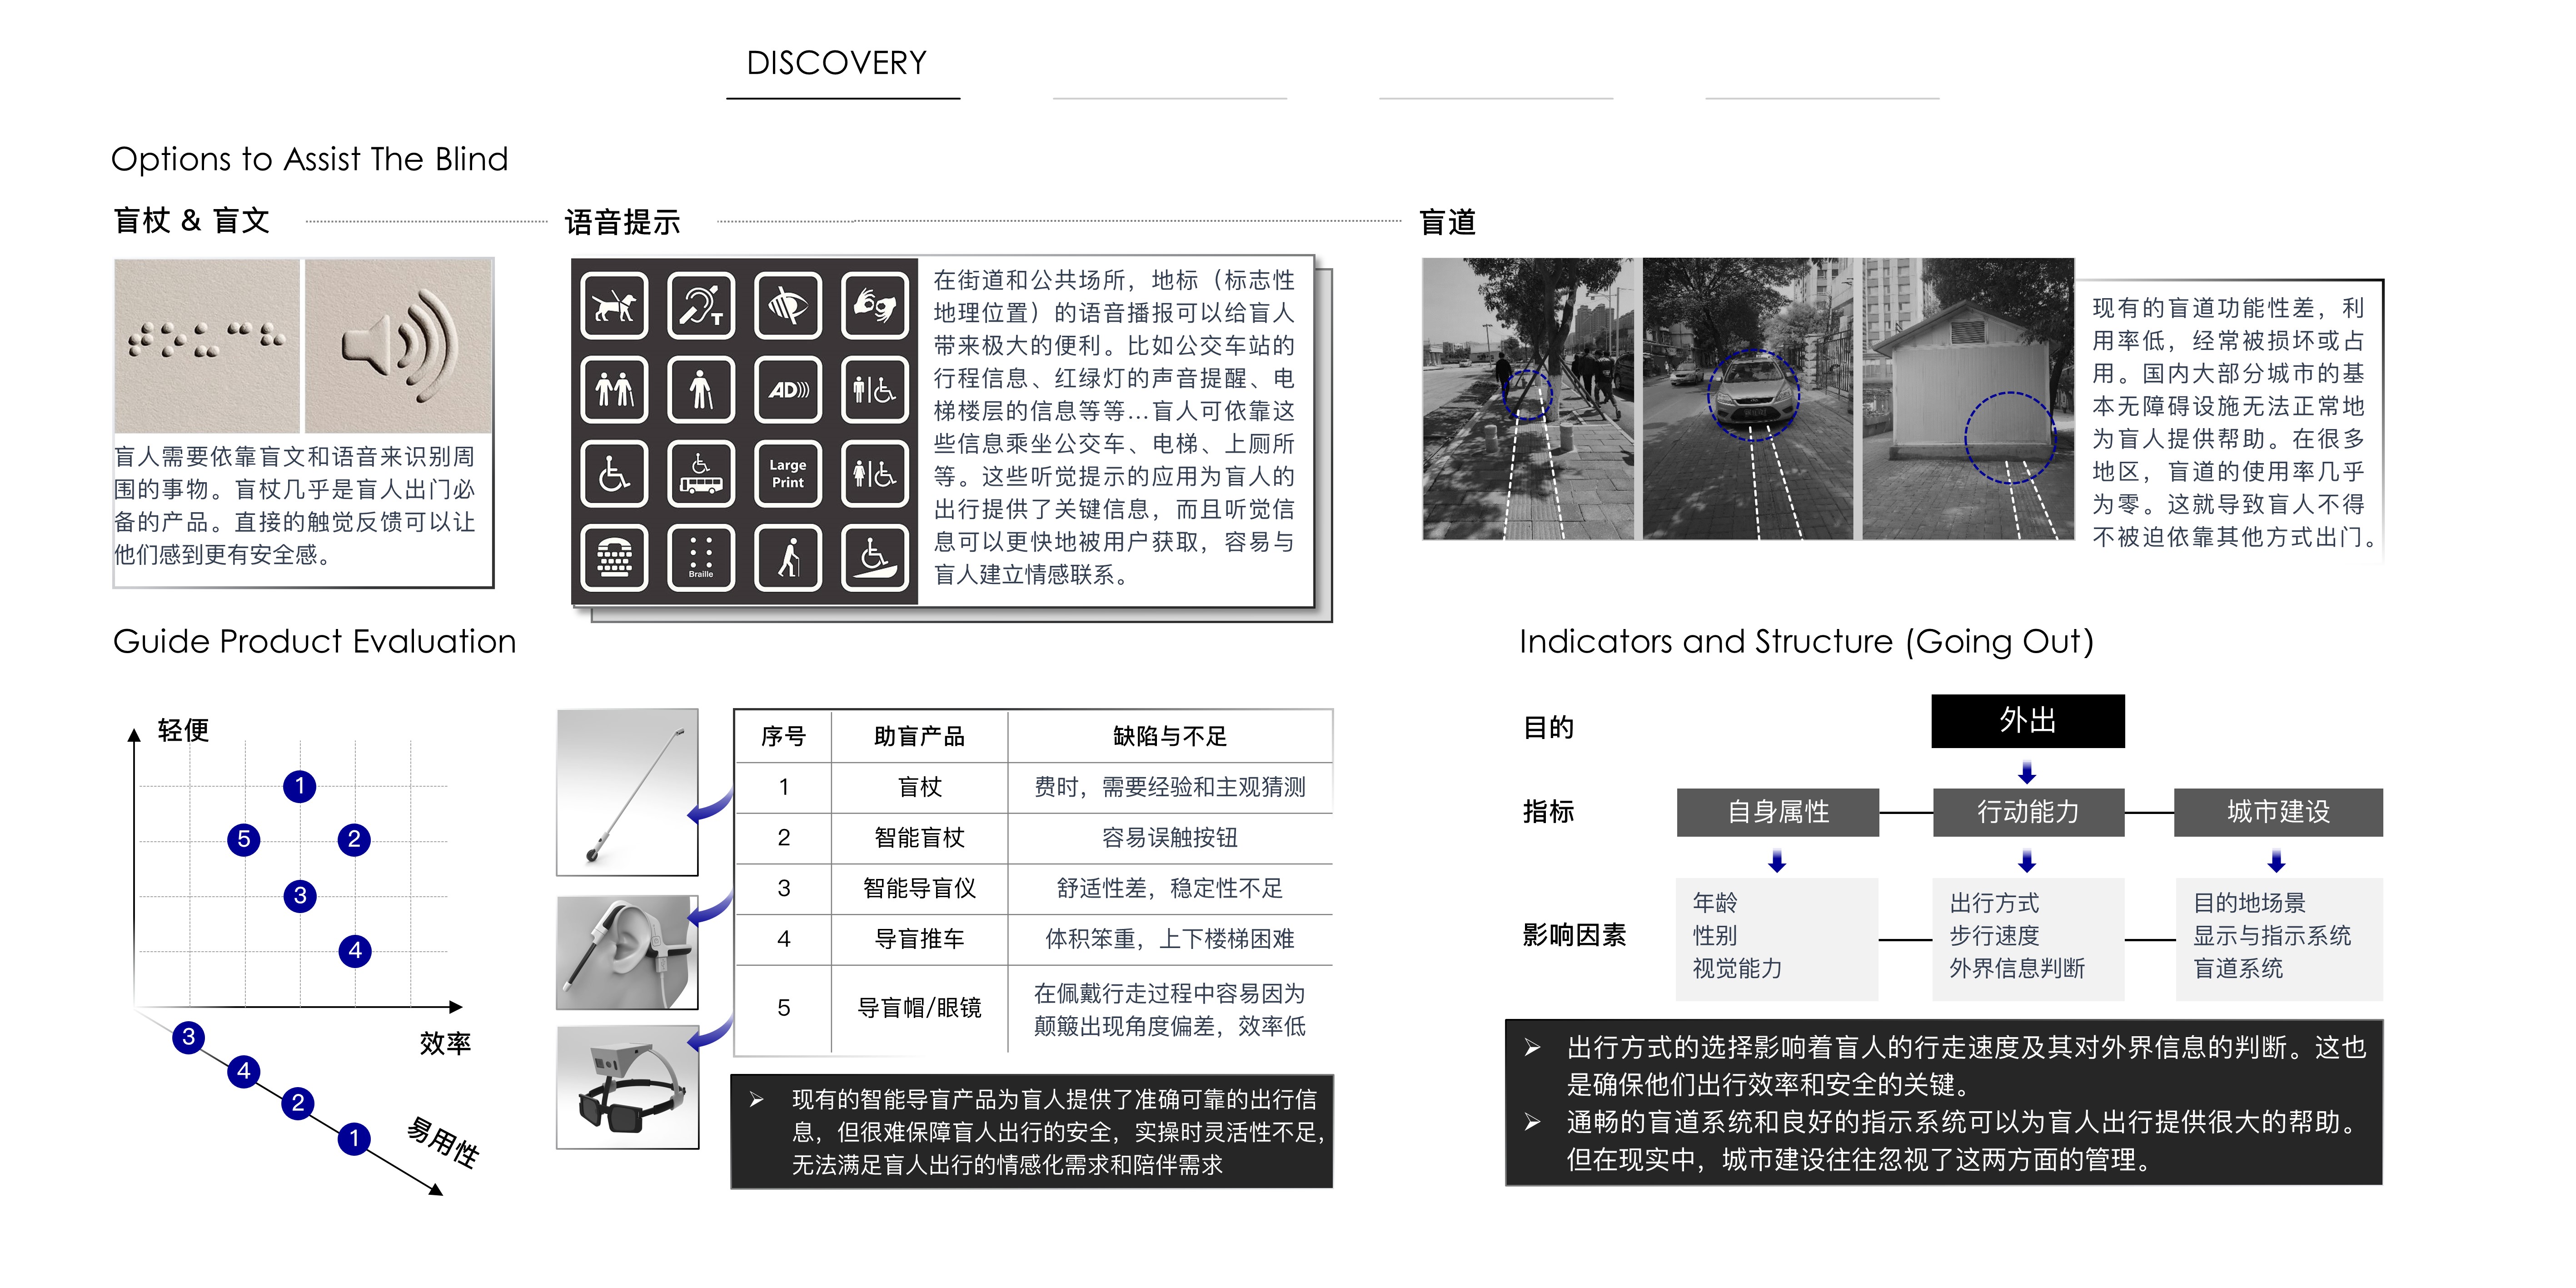The height and width of the screenshot is (1288, 2576).
Task: Select the AD audio description icon
Action: coord(789,391)
